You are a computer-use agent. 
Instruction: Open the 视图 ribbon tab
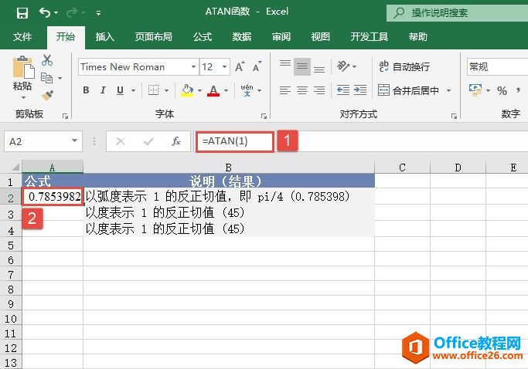tap(321, 36)
